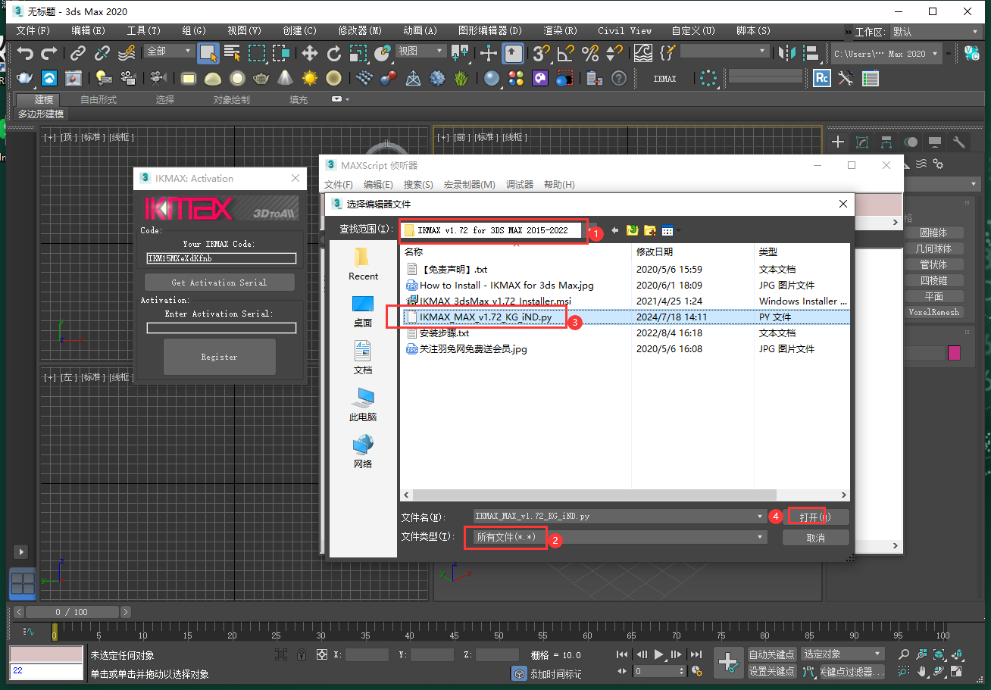
Task: Click Bind to Space Warp icon
Action: pos(127,53)
